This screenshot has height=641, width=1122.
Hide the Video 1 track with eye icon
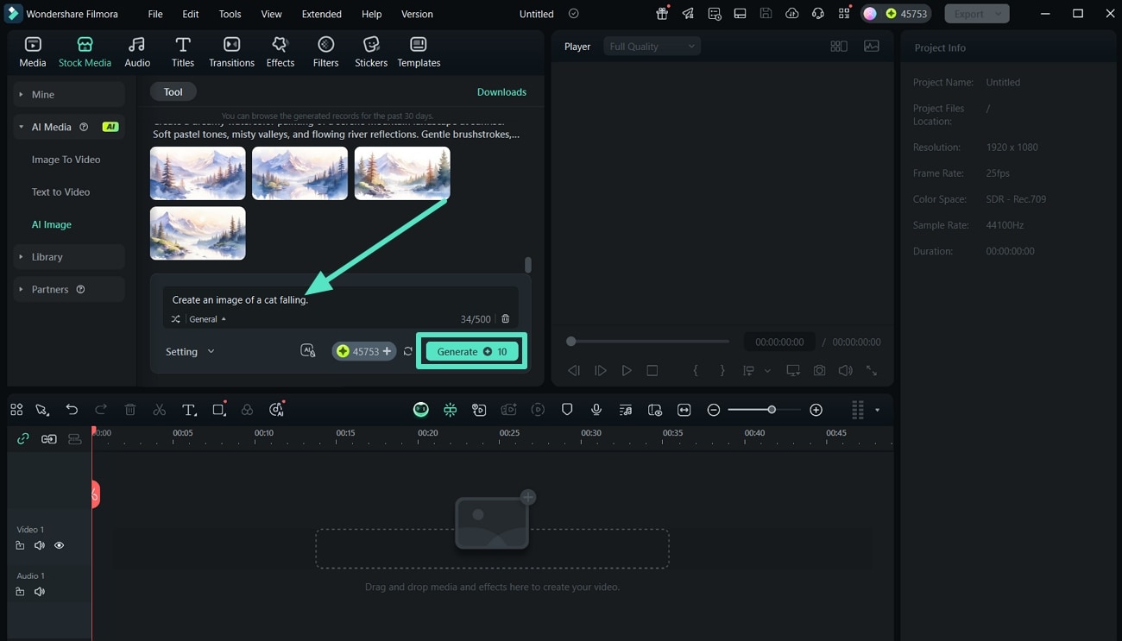[x=60, y=545]
